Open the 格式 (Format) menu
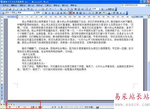 pos(40,5)
